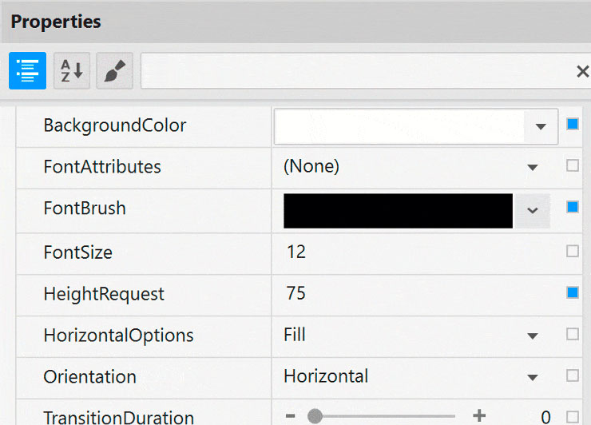
Task: Toggle the FontSize property marker square
Action: tap(572, 251)
